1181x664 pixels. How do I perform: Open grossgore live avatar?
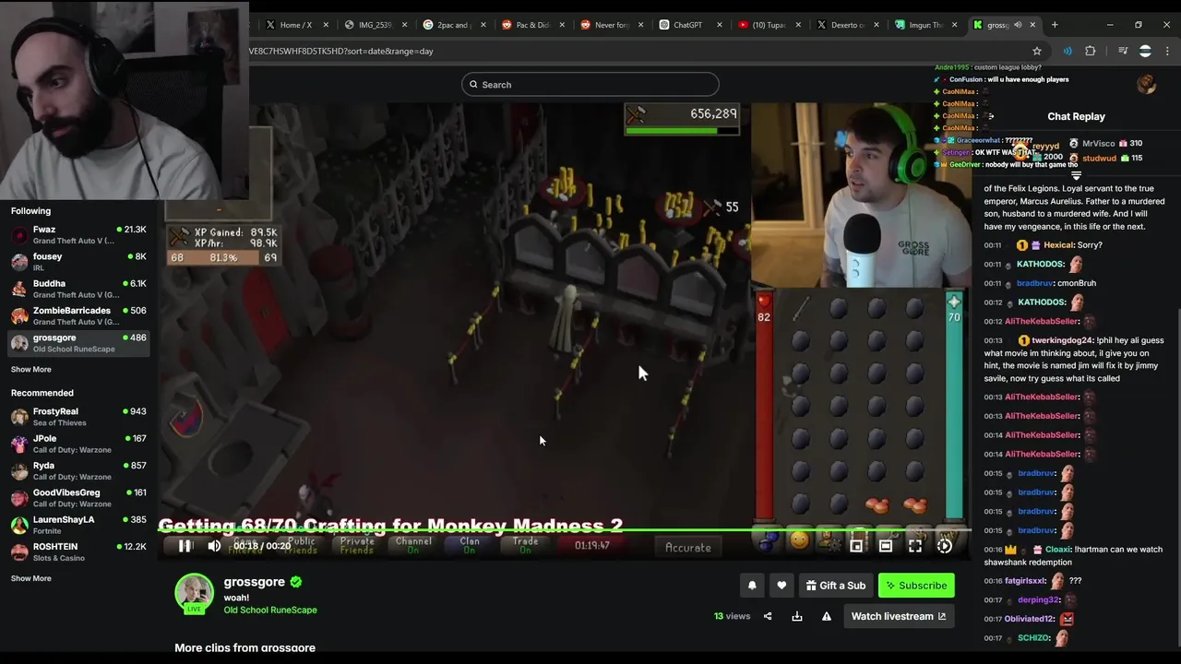pos(194,594)
